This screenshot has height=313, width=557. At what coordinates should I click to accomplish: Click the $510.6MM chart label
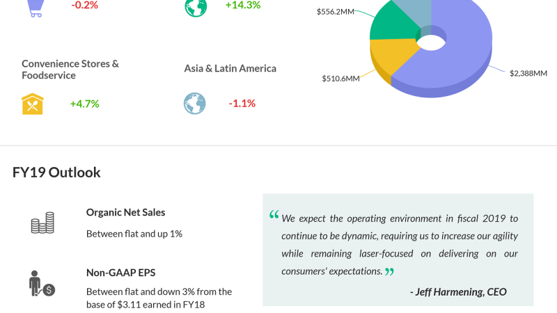[340, 79]
